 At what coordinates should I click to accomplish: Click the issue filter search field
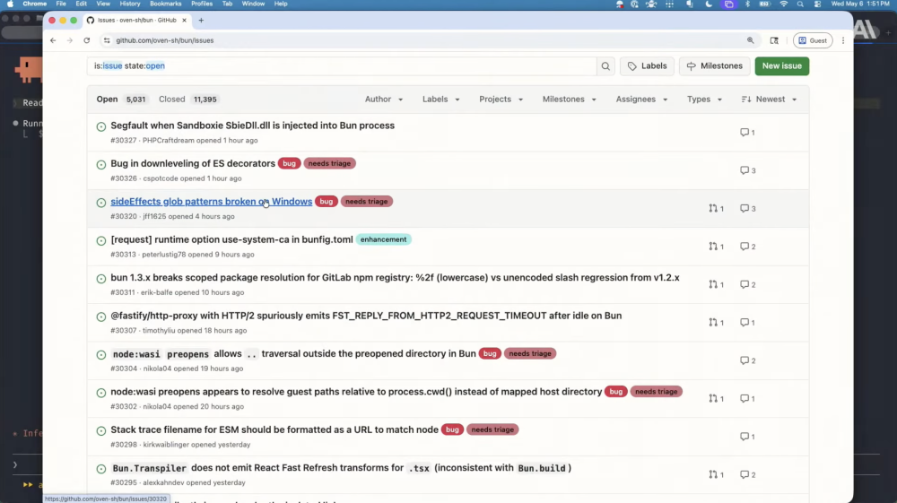point(342,66)
